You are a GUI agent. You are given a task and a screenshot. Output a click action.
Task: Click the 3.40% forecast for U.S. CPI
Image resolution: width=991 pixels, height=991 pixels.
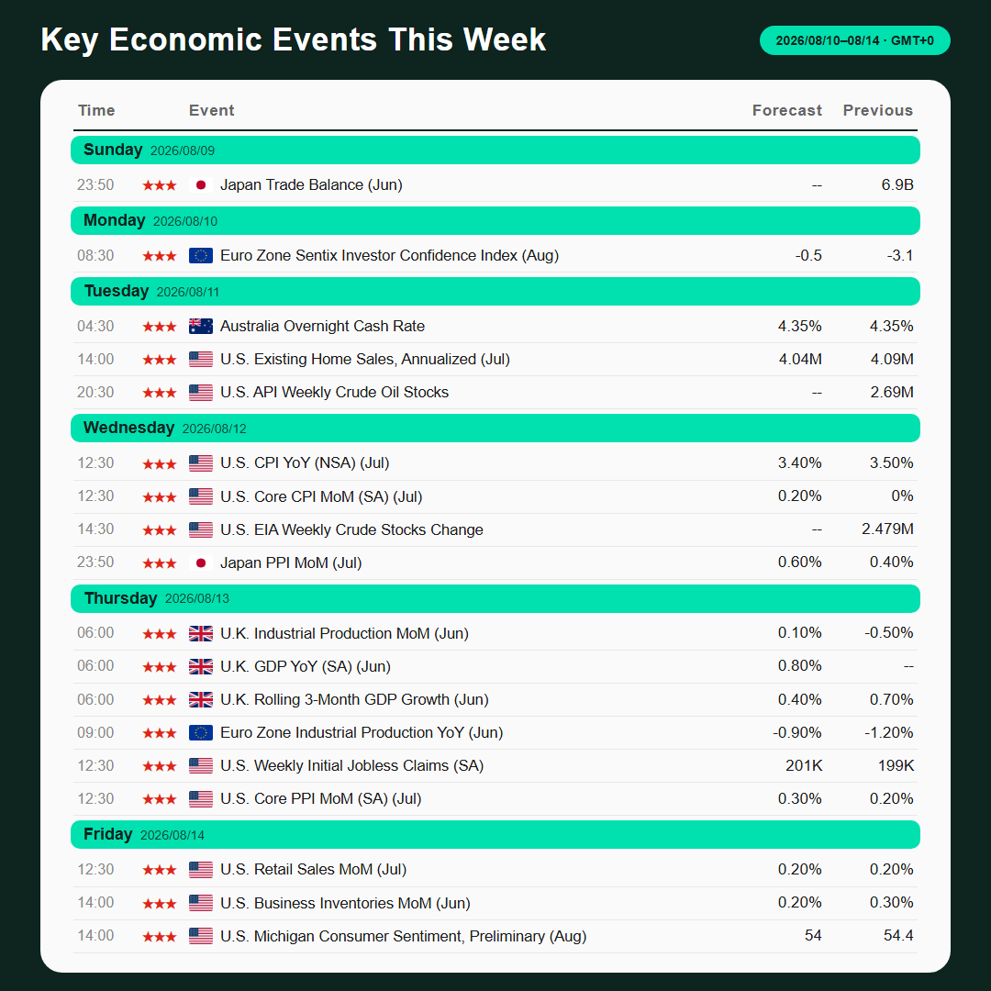(799, 463)
